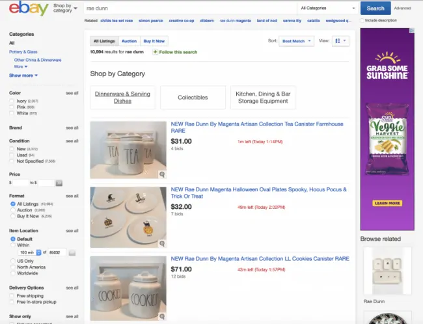Image resolution: width=423 pixels, height=324 pixels.
Task: Click Follow this search link
Action: [178, 52]
